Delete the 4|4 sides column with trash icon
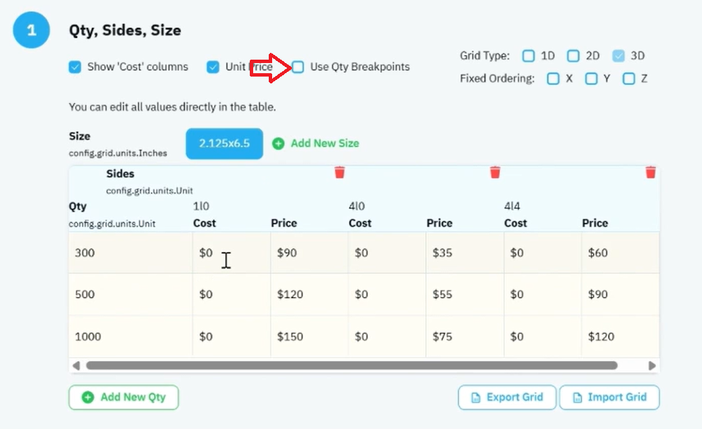 click(651, 173)
